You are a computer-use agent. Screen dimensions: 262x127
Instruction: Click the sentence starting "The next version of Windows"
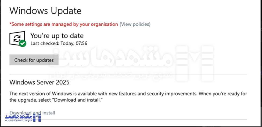128,94
